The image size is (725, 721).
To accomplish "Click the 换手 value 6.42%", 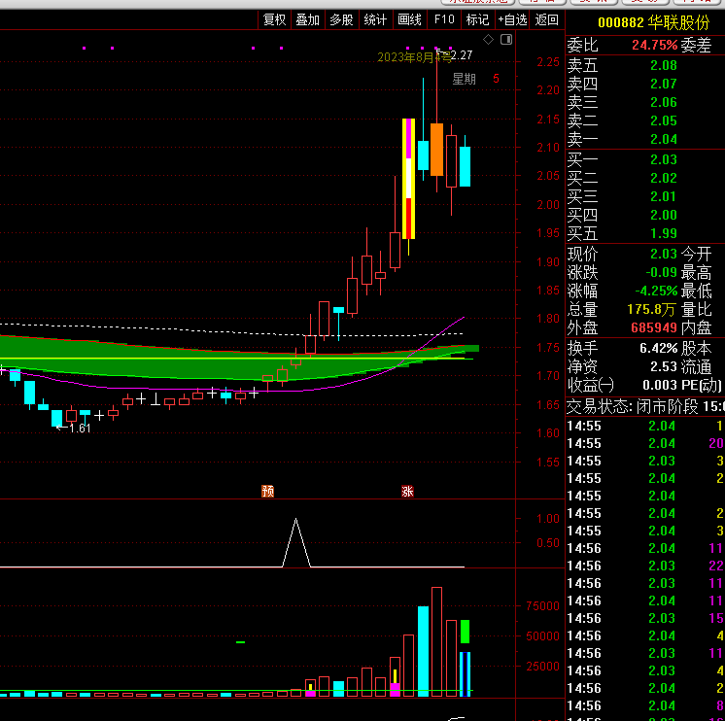I will [x=659, y=349].
